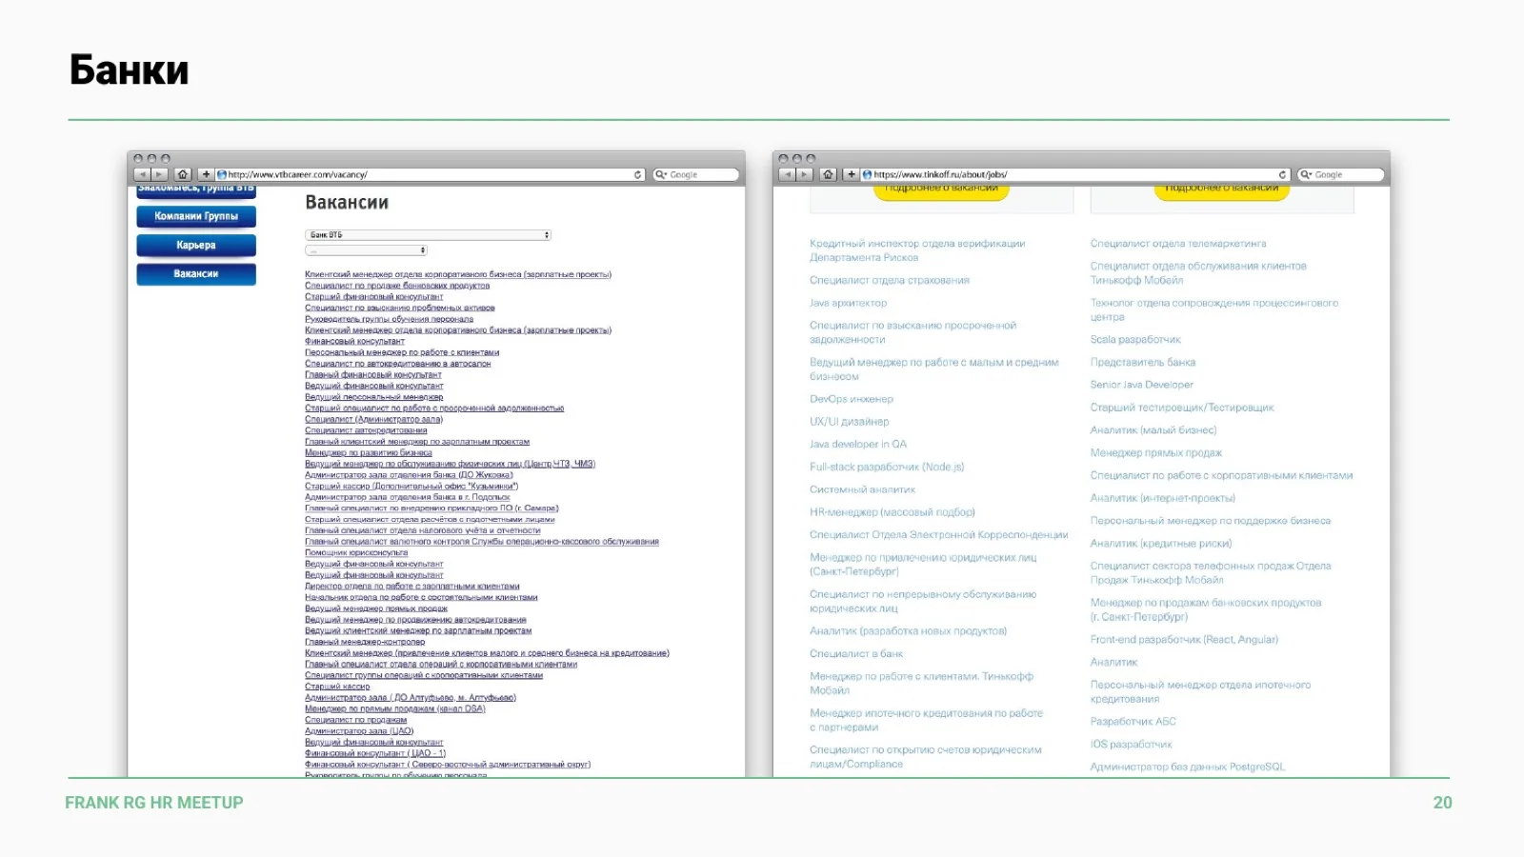Open 'Full-stack разработчик (Node.js)' vacancy

[887, 467]
